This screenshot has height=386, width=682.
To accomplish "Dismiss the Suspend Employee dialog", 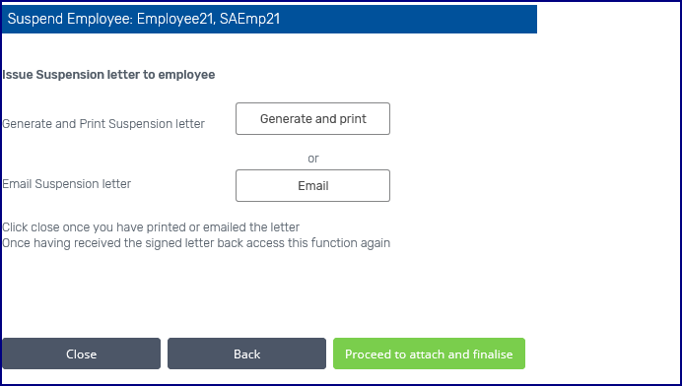I will point(82,354).
